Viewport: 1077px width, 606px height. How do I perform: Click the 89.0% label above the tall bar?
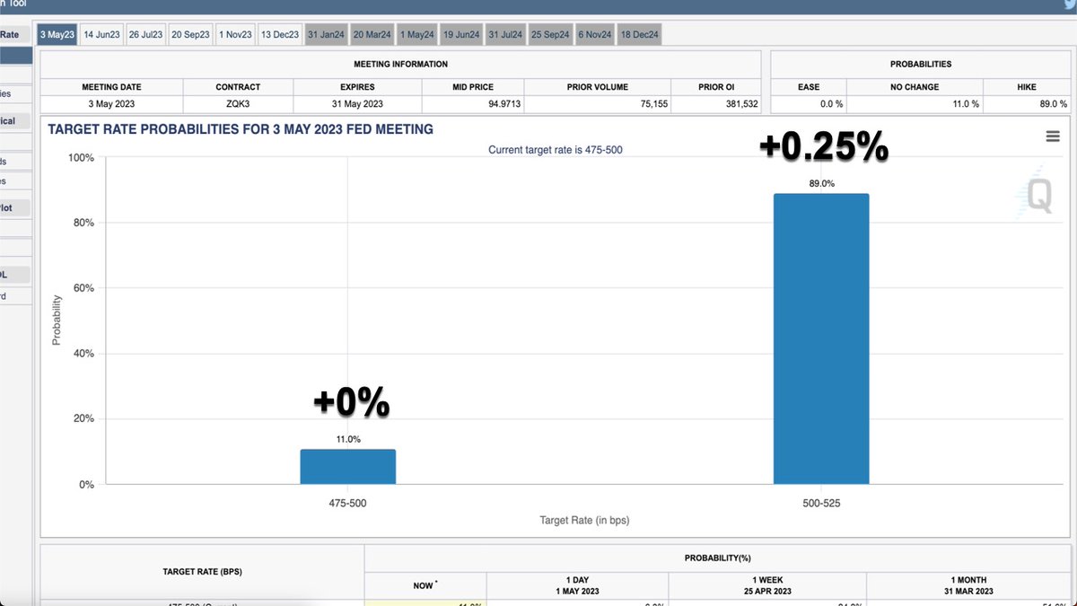click(821, 184)
